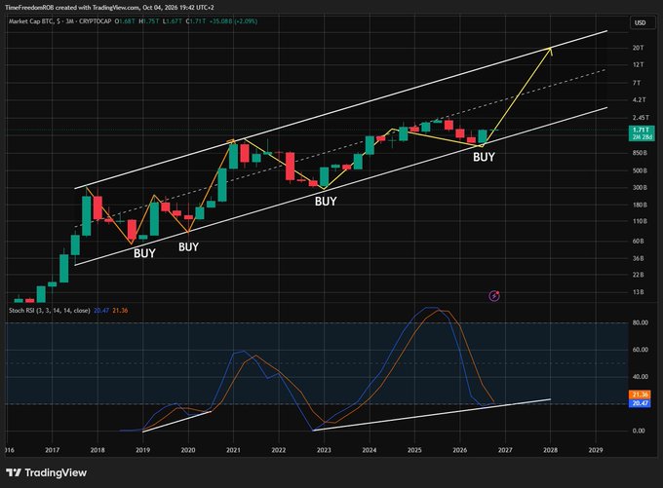This screenshot has height=488, width=663.
Task: Click the TimeFreedomROB author header text
Action: click(x=29, y=8)
